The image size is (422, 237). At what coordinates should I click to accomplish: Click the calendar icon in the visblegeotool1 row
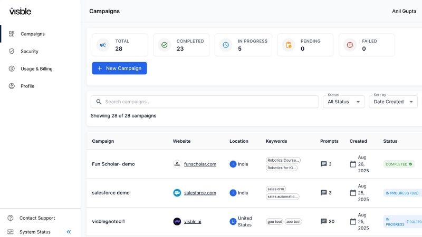(353, 221)
